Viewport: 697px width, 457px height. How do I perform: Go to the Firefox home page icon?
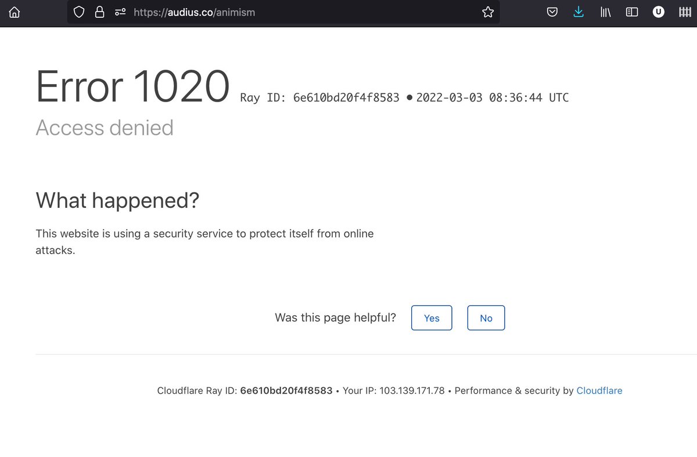coord(15,12)
